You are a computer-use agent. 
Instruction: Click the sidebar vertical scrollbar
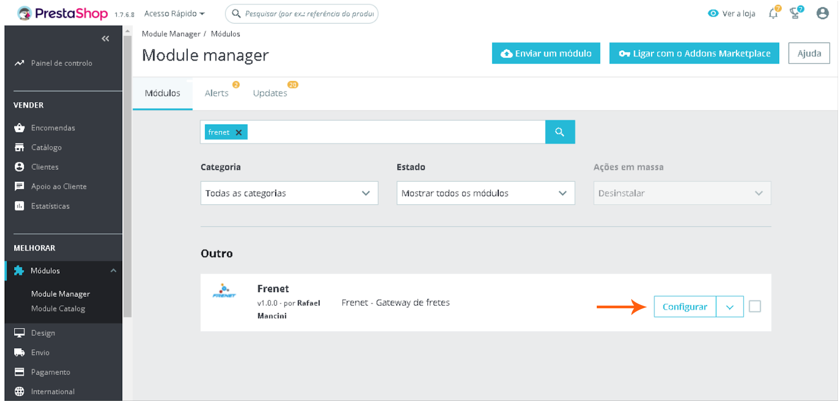pos(127,173)
